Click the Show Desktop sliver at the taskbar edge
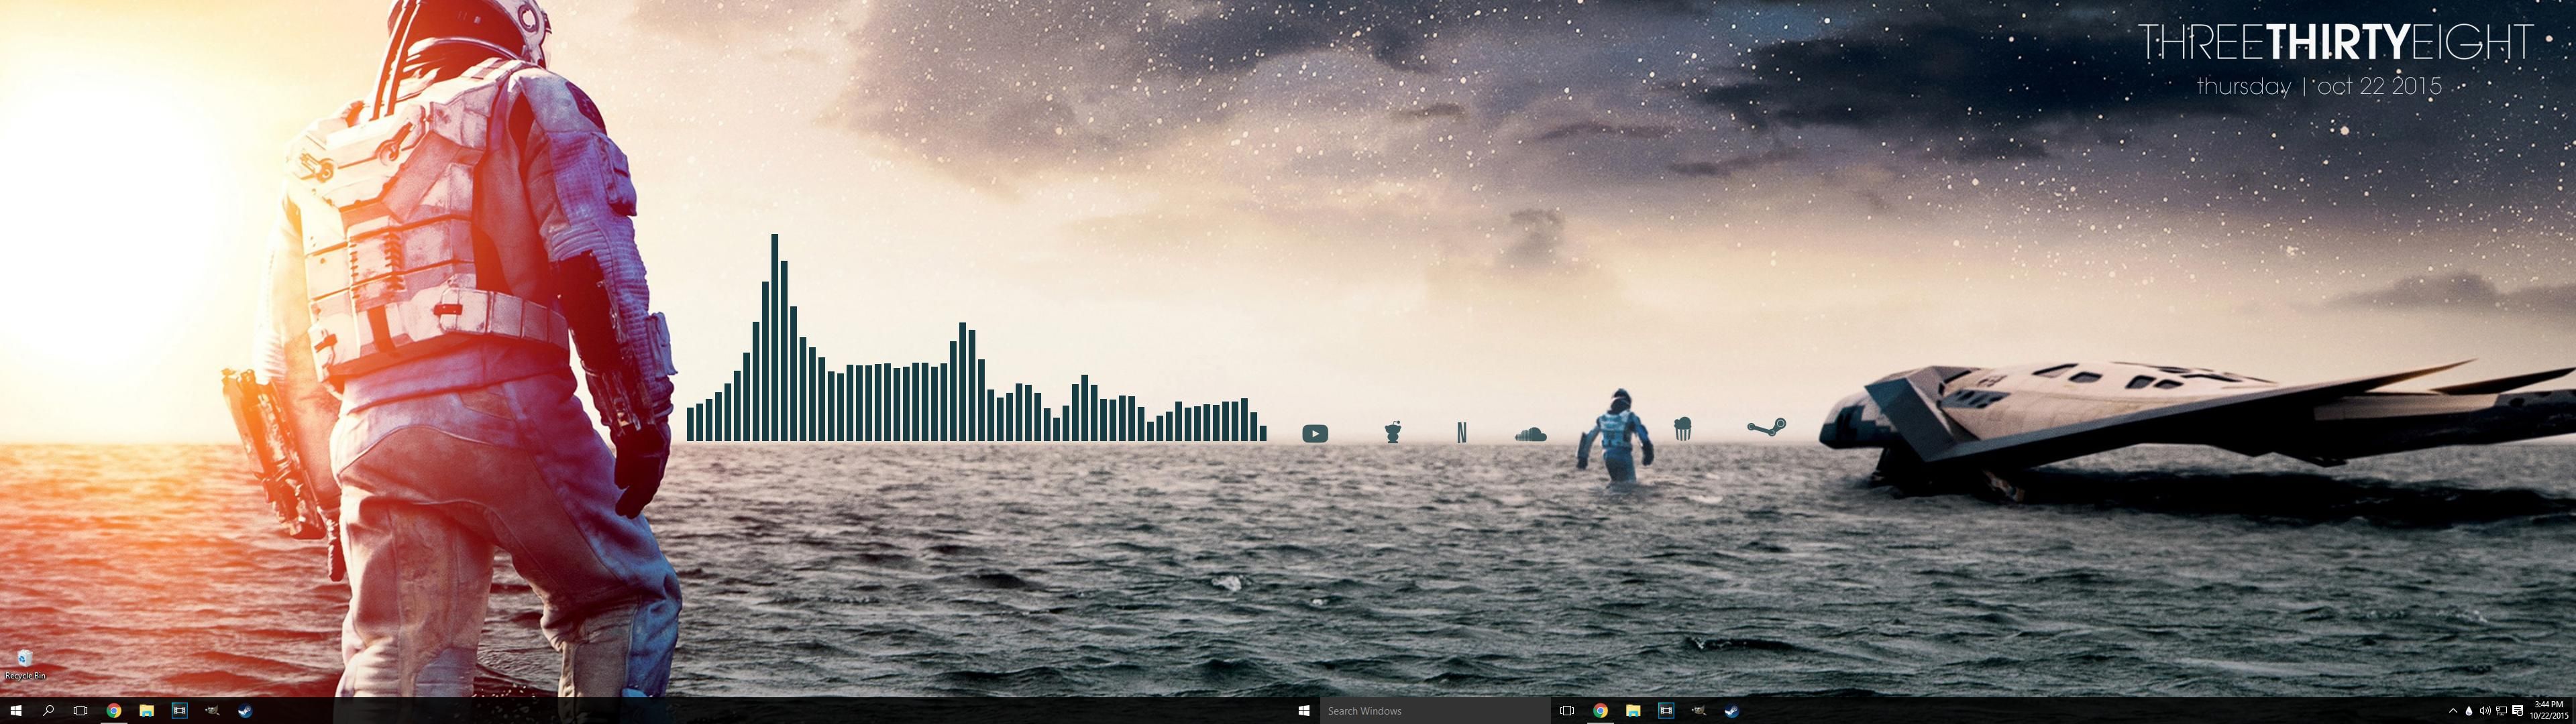Image resolution: width=2576 pixels, height=724 pixels. click(x=2573, y=711)
